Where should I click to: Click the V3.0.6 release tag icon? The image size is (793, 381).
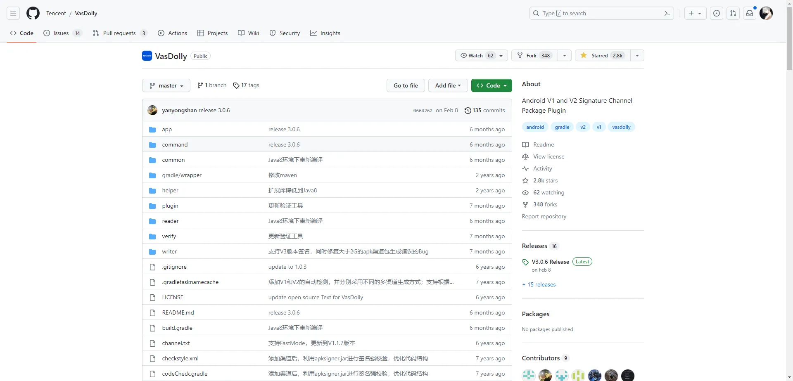[525, 262]
